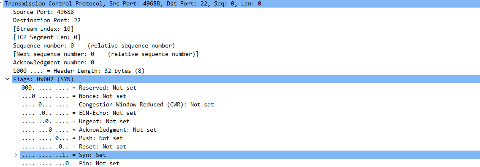This screenshot has width=480, height=167.
Task: Select the Nonce: Not set flag
Action: 74,96
